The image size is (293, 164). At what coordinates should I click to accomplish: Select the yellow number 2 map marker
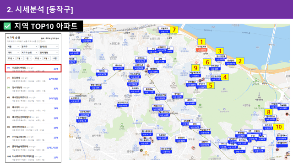tap(240, 61)
